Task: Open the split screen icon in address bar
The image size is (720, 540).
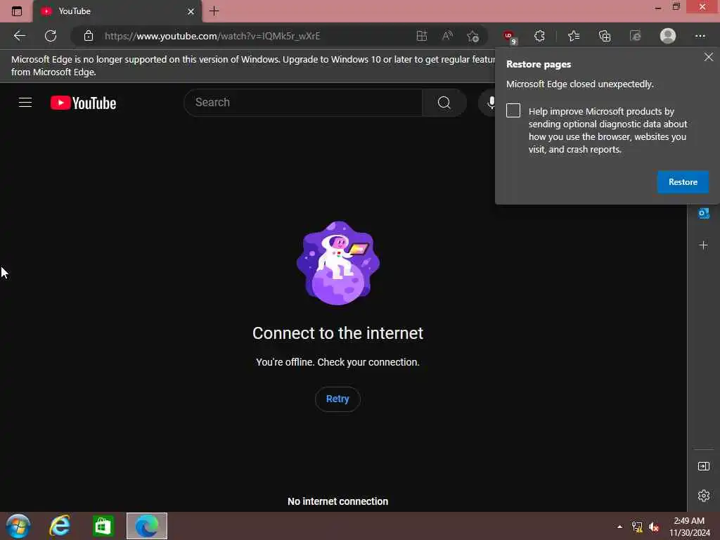Action: [422, 36]
